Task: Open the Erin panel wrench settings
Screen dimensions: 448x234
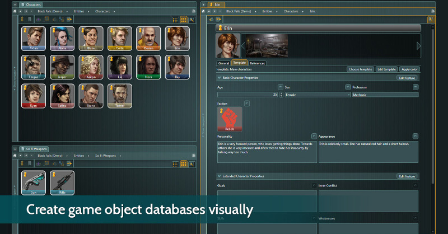Action: click(x=431, y=20)
